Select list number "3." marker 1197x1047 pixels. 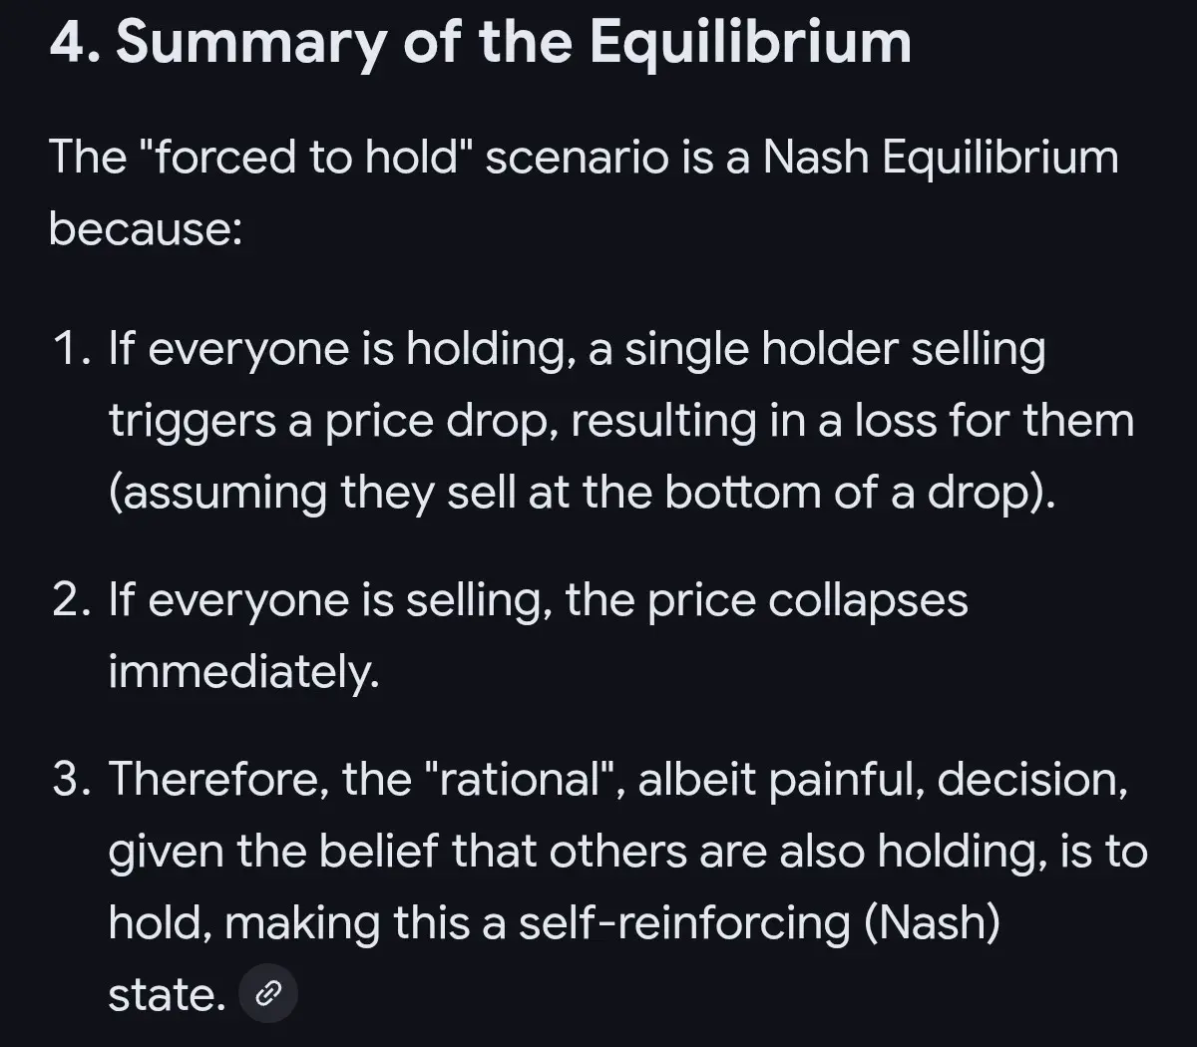tap(74, 779)
